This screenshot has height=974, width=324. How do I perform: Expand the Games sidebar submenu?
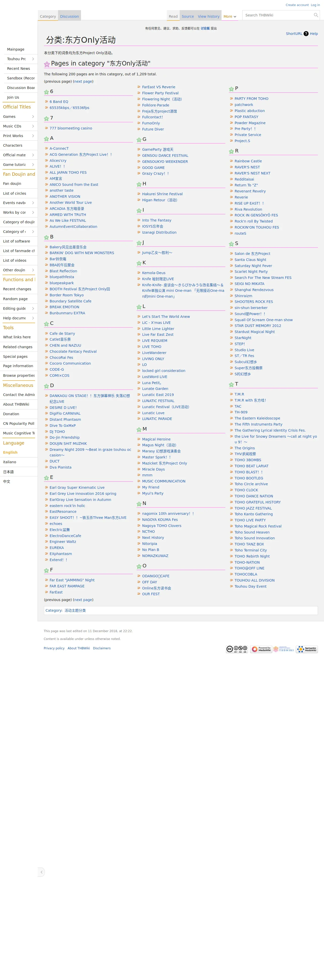pyautogui.click(x=33, y=117)
